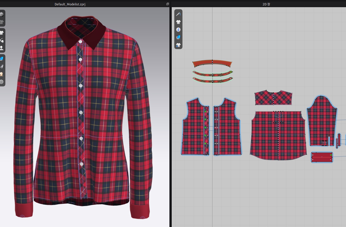This screenshot has width=346, height=227.
Task: Click the white shirt icon in 2D toolbar
Action: (x=178, y=22)
